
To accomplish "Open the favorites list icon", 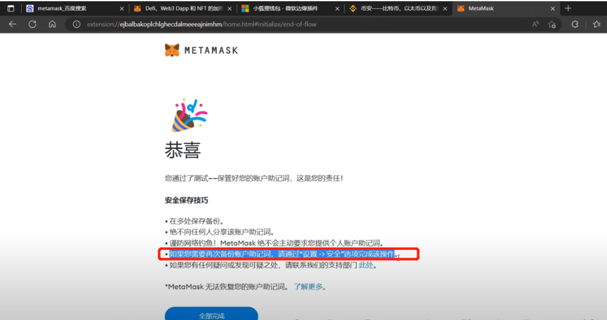I will [596, 24].
